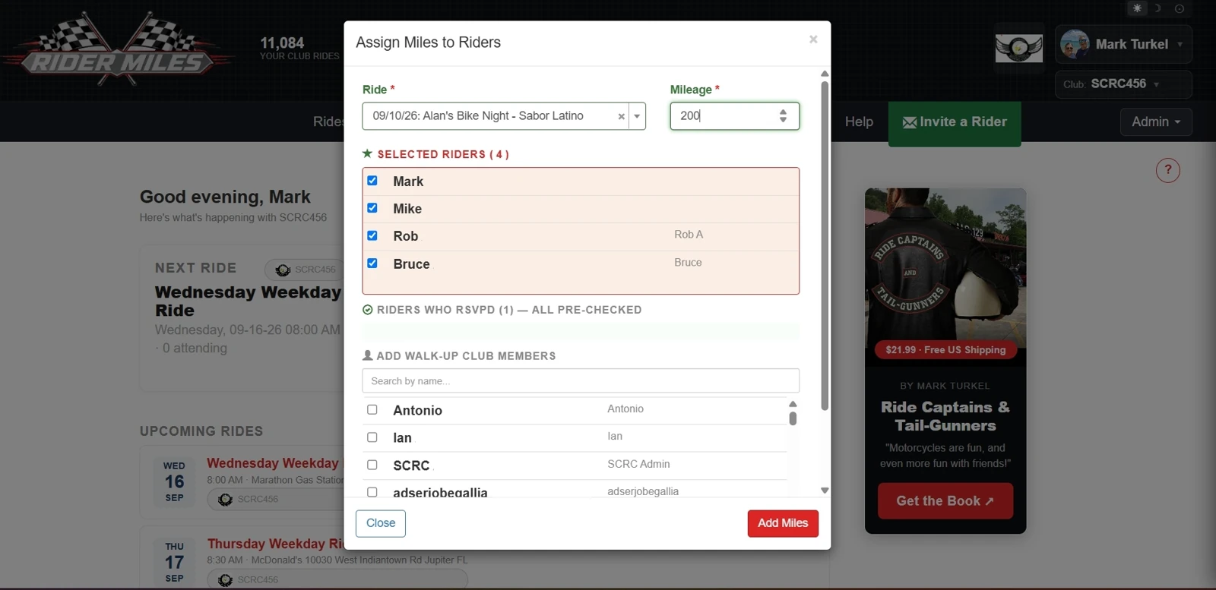Open the Admin dropdown menu
The image size is (1216, 590).
[1156, 121]
